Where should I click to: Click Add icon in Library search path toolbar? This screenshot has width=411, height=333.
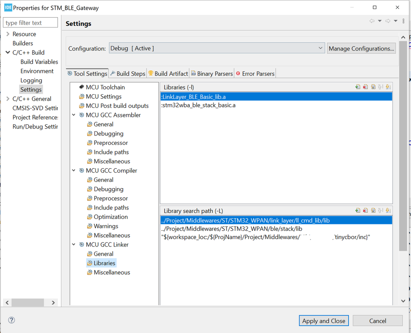point(358,211)
